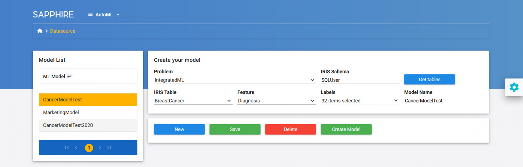Click the home icon in breadcrumb
Image resolution: width=523 pixels, height=167 pixels.
pyautogui.click(x=40, y=31)
